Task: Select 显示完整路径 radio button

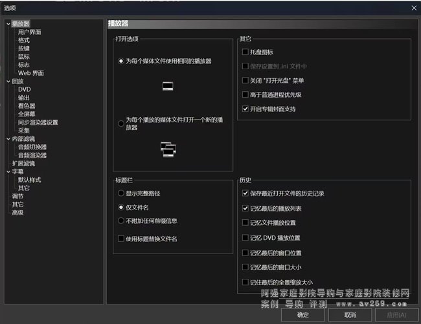Action: point(121,193)
